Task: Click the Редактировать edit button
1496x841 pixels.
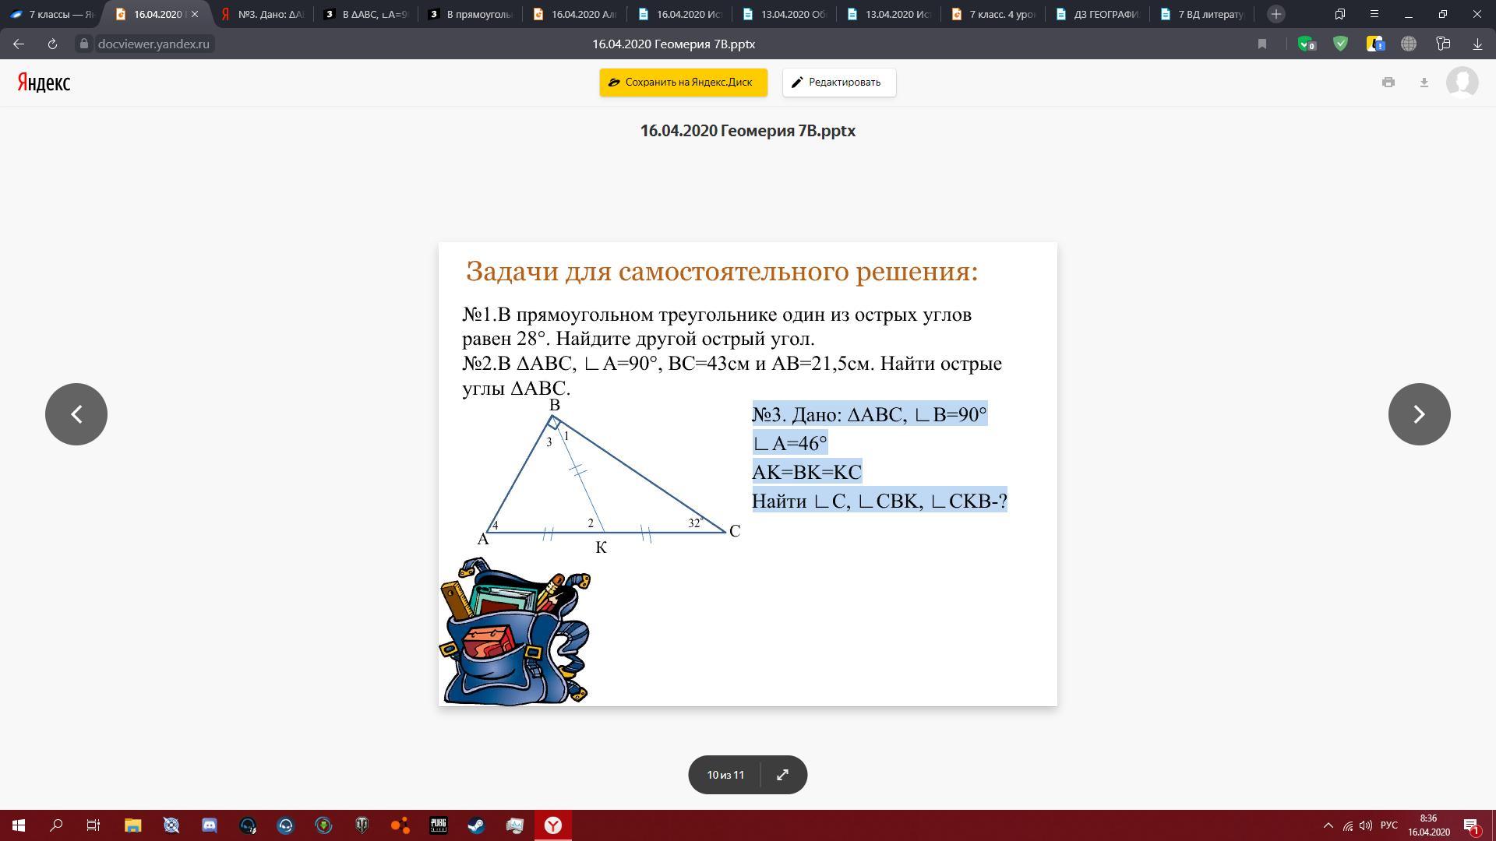Action: click(x=838, y=83)
